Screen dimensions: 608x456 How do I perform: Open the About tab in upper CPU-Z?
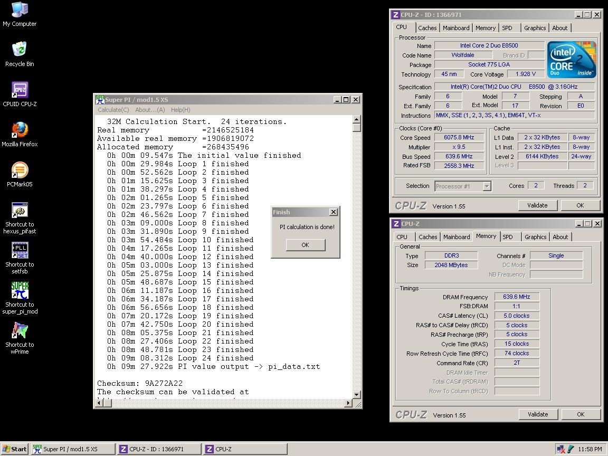[x=559, y=28]
